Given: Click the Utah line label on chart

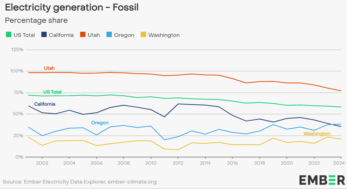Looking at the screenshot, I should [49, 68].
